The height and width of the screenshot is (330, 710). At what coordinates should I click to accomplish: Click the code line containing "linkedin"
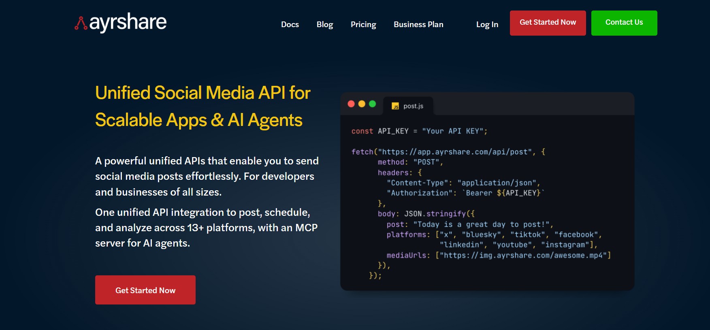518,245
